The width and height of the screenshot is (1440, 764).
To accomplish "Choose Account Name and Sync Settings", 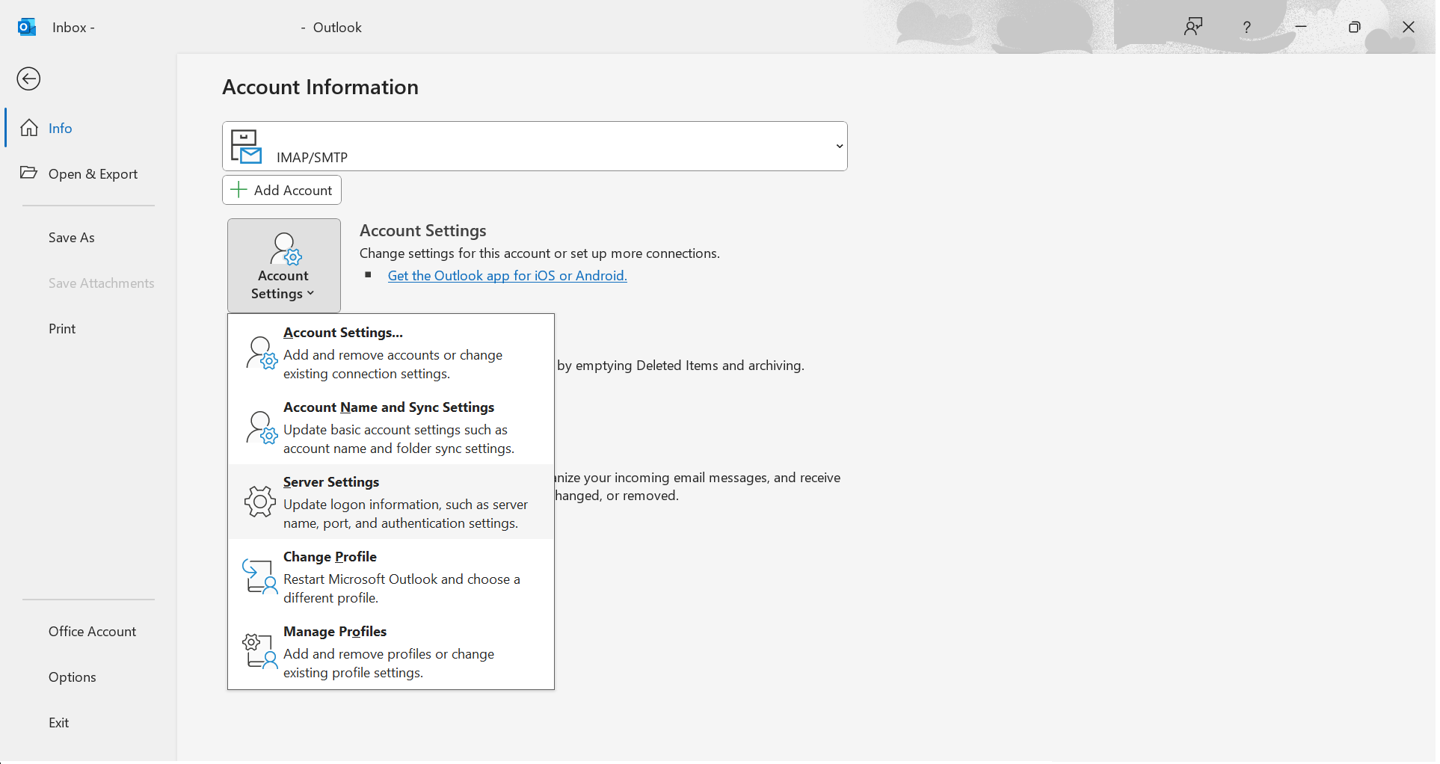I will click(x=391, y=428).
